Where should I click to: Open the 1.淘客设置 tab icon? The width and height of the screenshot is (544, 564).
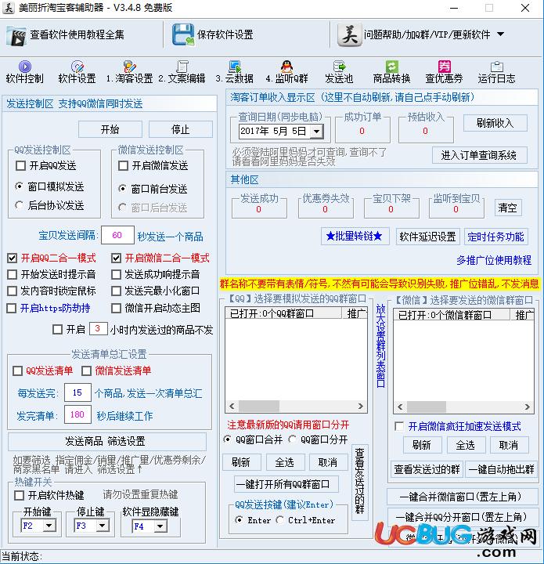(x=130, y=67)
